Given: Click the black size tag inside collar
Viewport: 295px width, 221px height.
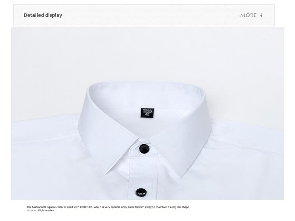Looking at the screenshot, I should coord(147,113).
